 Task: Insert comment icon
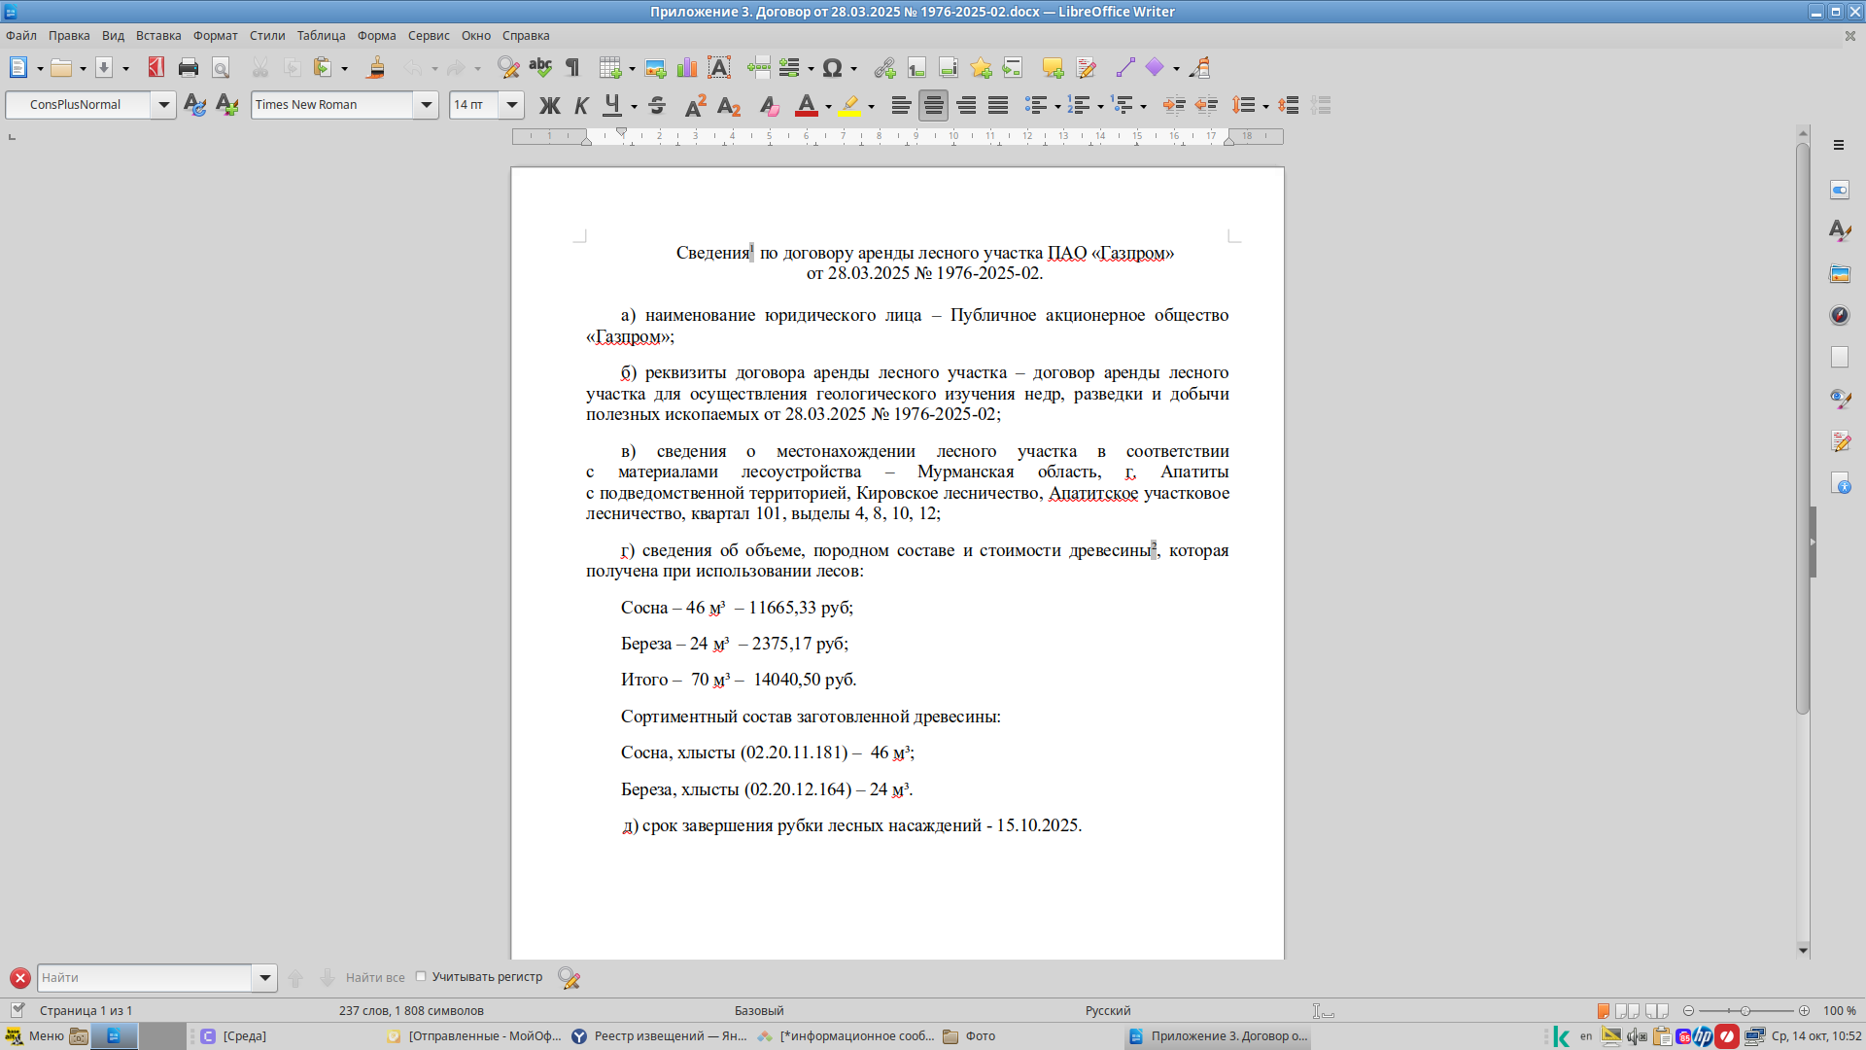point(1053,67)
